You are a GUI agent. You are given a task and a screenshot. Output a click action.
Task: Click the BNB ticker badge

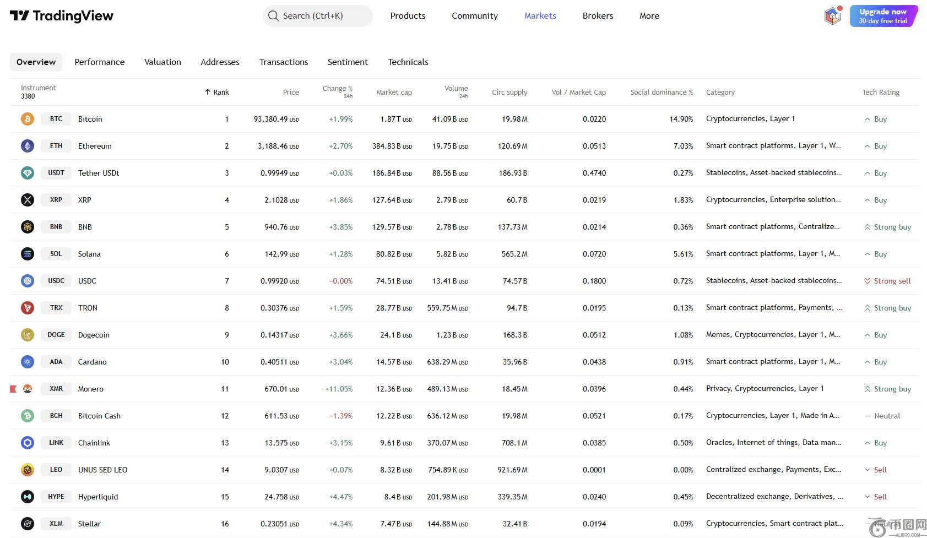(56, 227)
